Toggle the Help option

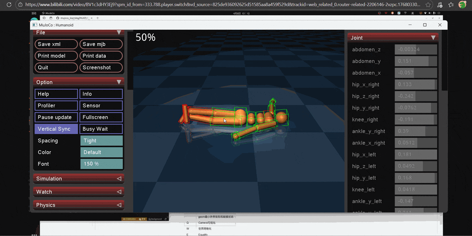[56, 94]
